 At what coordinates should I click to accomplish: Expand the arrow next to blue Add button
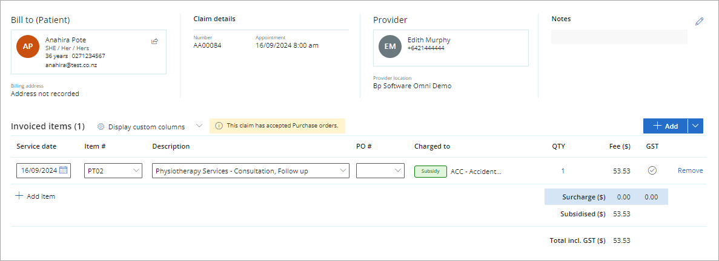click(x=695, y=126)
